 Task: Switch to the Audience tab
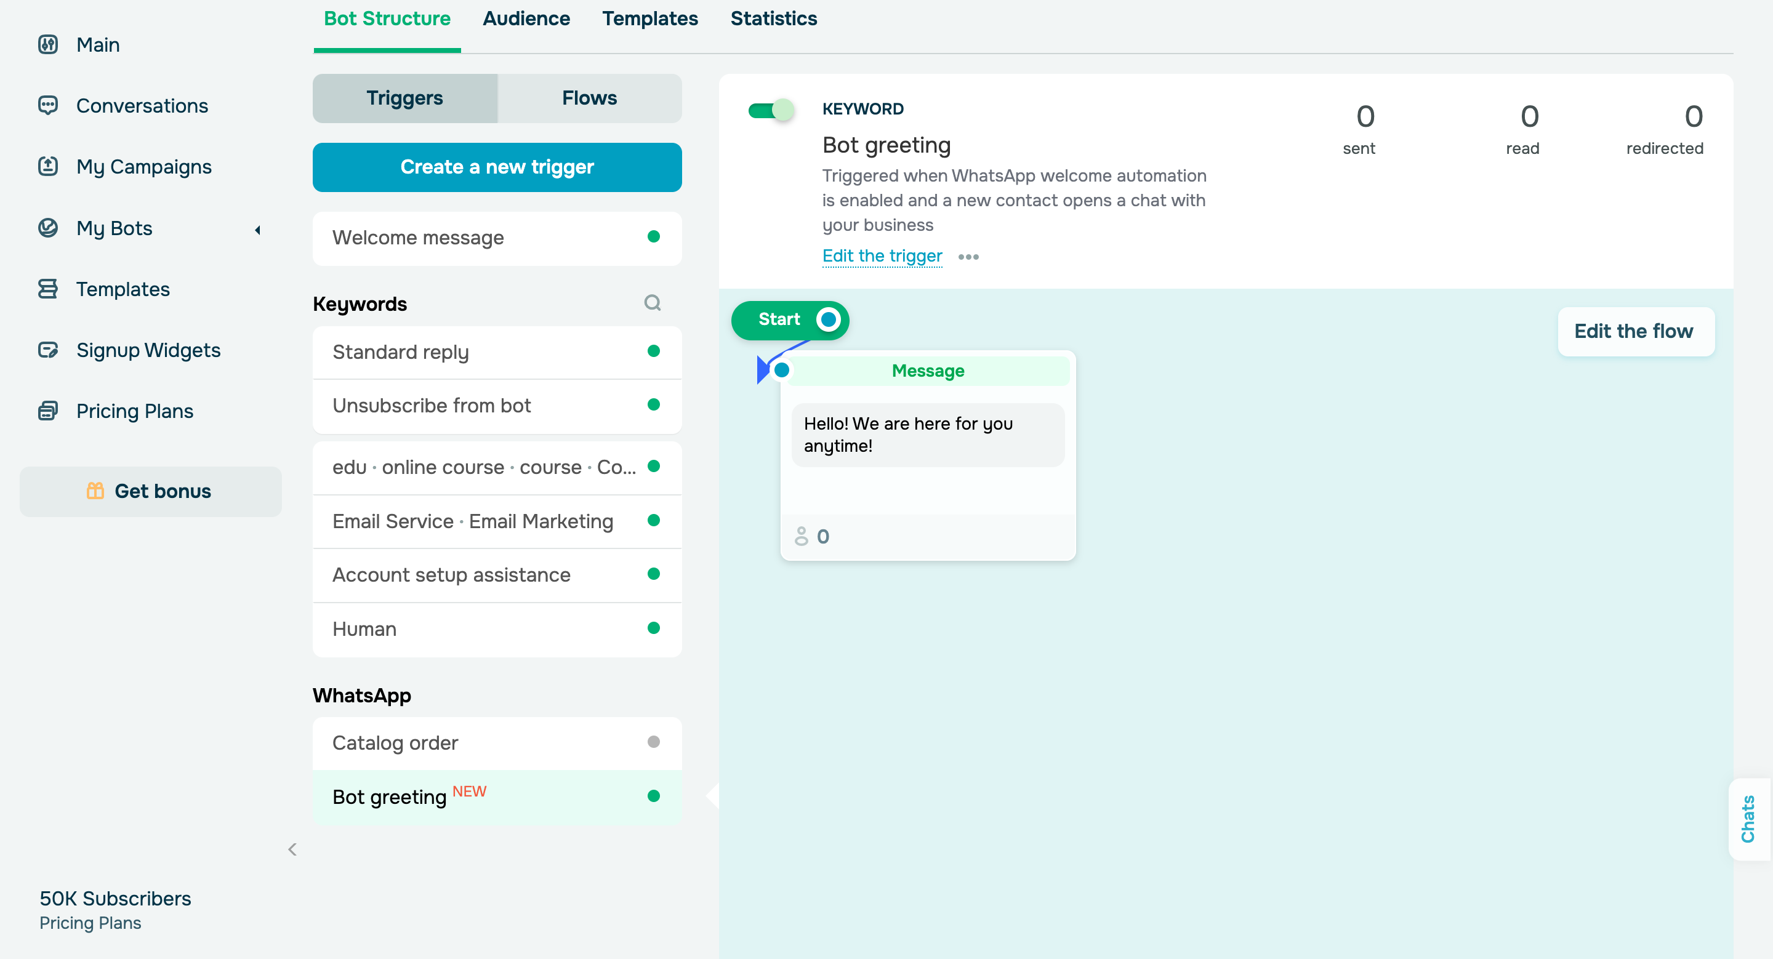click(x=526, y=18)
